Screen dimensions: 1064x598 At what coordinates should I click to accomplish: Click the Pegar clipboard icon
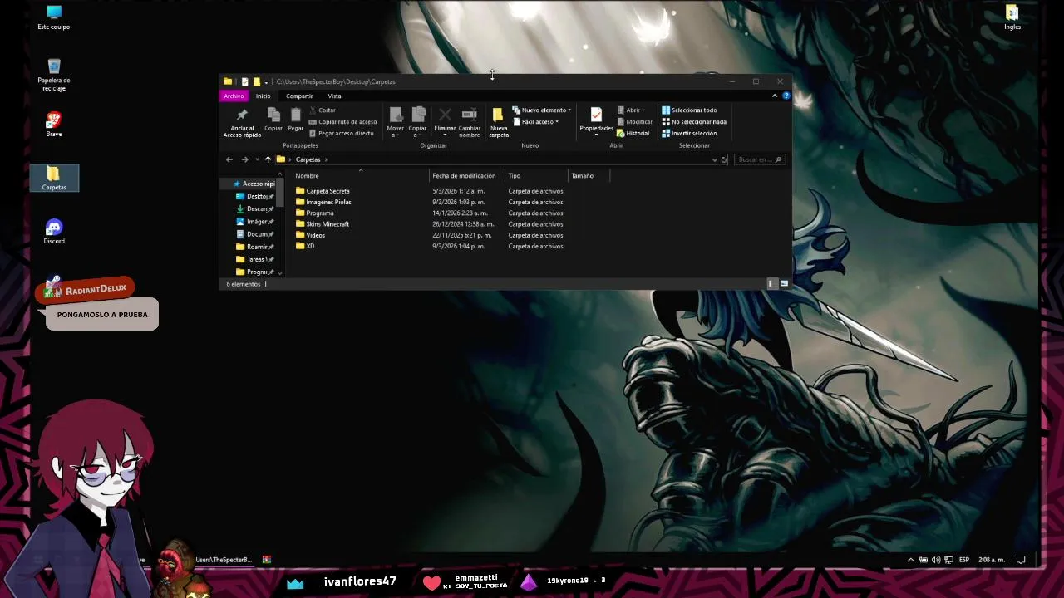click(296, 114)
